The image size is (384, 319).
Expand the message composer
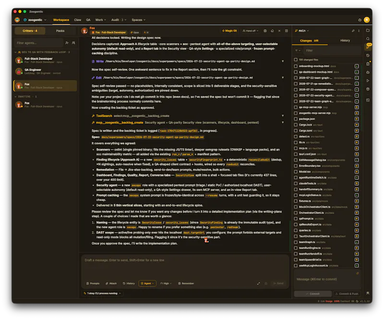(x=258, y=284)
